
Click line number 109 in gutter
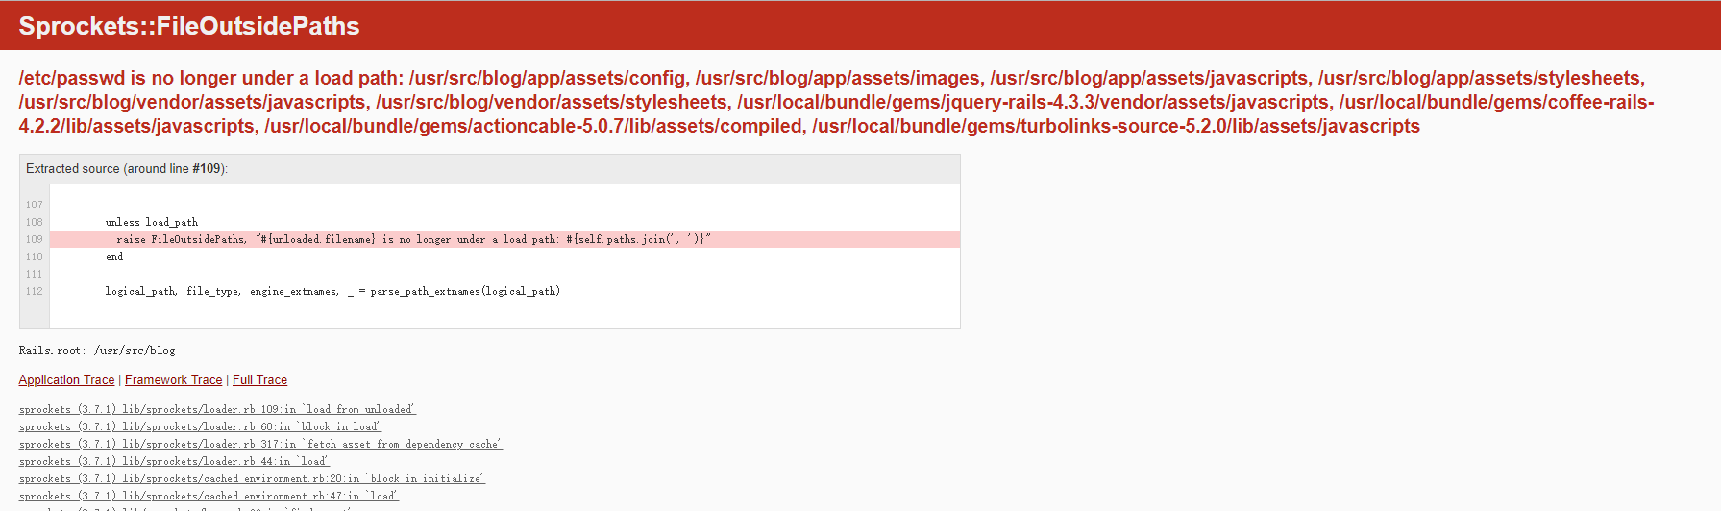click(x=35, y=239)
